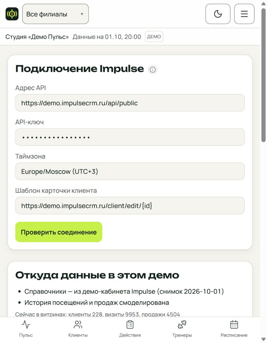Click the scrollbar up arrow
This screenshot has width=267, height=343.
pyautogui.click(x=264, y=4)
